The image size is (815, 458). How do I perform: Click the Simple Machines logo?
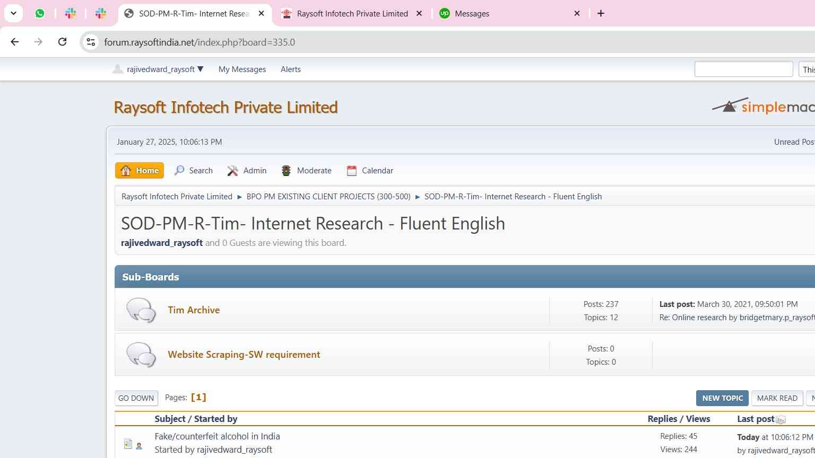point(763,106)
